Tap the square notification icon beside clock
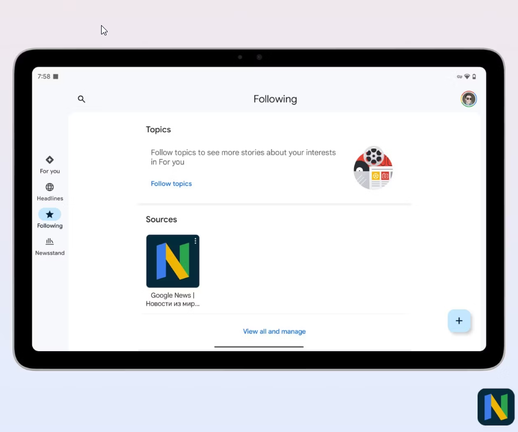The height and width of the screenshot is (432, 518). click(56, 76)
